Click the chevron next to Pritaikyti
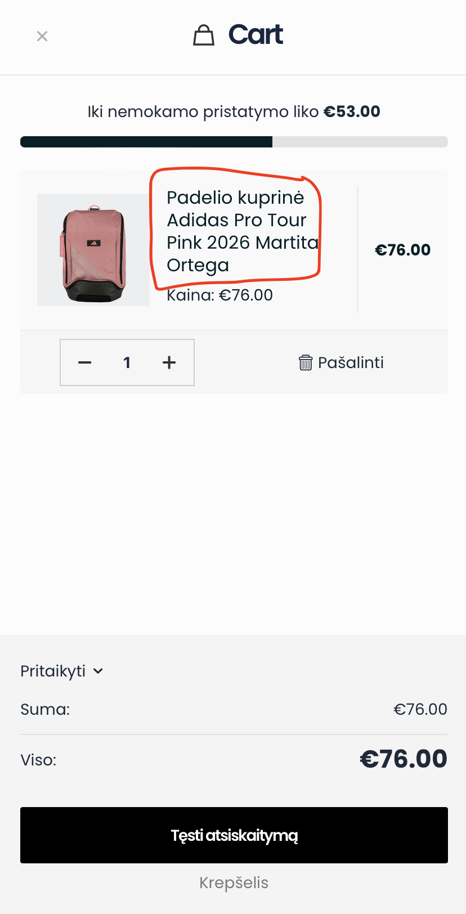Screen dimensions: 466x914 pos(98,671)
